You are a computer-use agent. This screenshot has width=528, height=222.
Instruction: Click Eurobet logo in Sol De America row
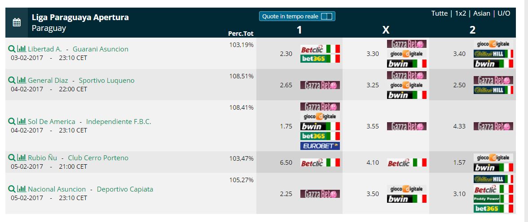pyautogui.click(x=320, y=146)
